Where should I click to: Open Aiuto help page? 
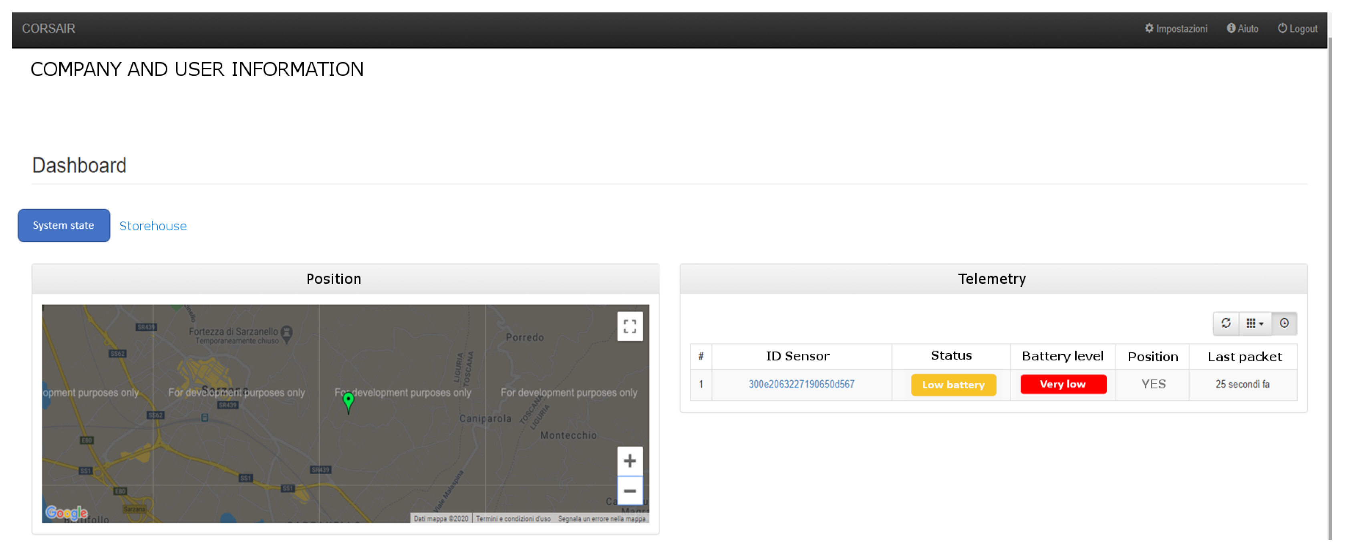click(1242, 29)
